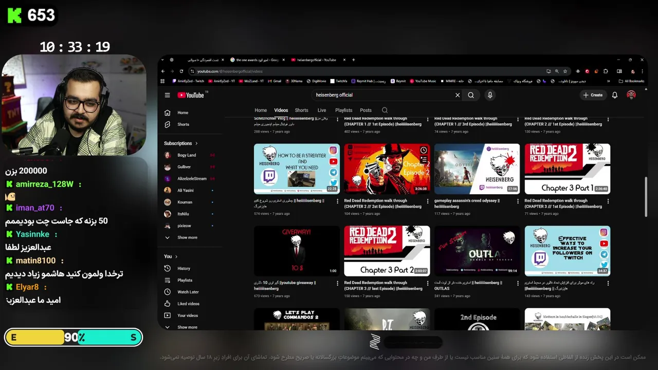The height and width of the screenshot is (370, 658).
Task: Open the notifications bell
Action: (614, 95)
